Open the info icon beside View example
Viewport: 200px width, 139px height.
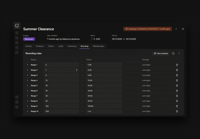(x=173, y=53)
